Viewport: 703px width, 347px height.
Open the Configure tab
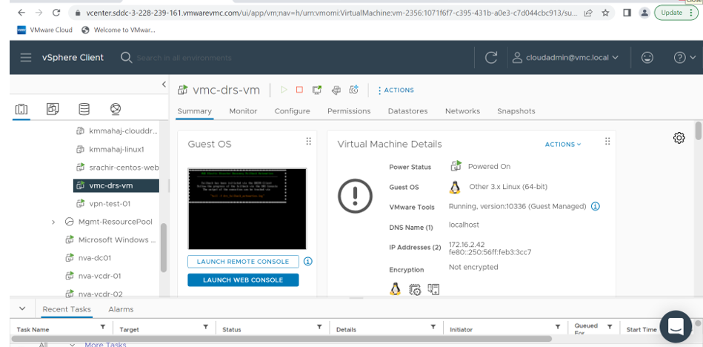point(293,111)
